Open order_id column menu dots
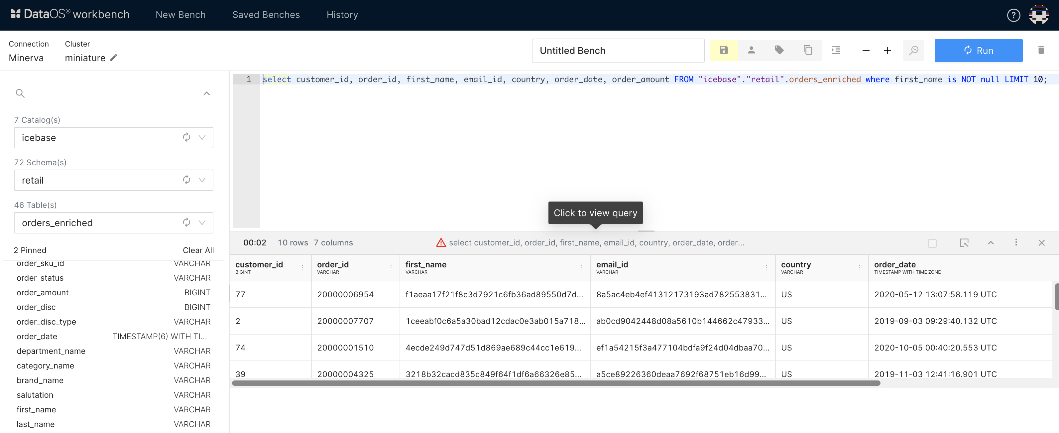1059x433 pixels. coord(391,268)
